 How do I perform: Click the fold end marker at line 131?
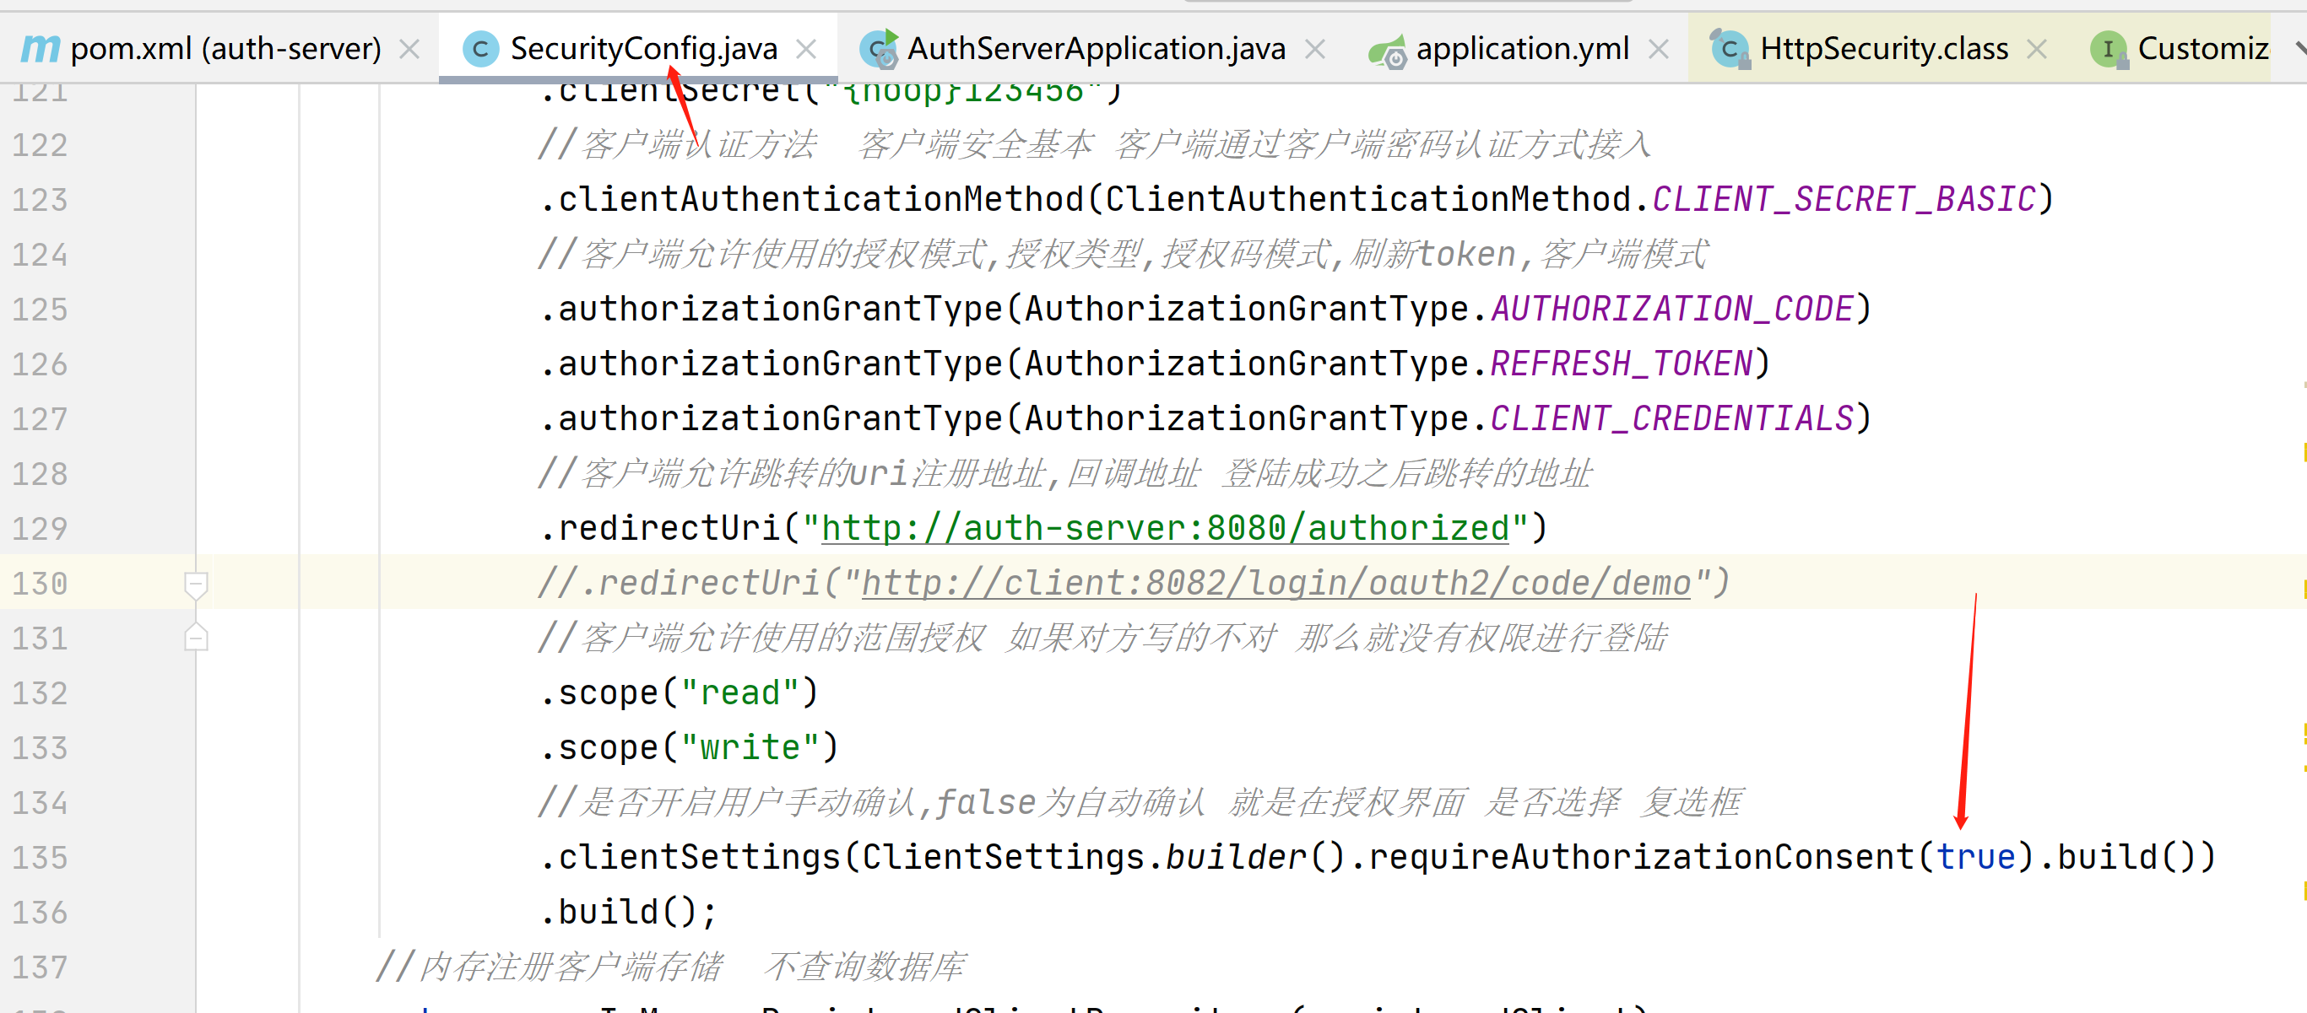[x=195, y=638]
